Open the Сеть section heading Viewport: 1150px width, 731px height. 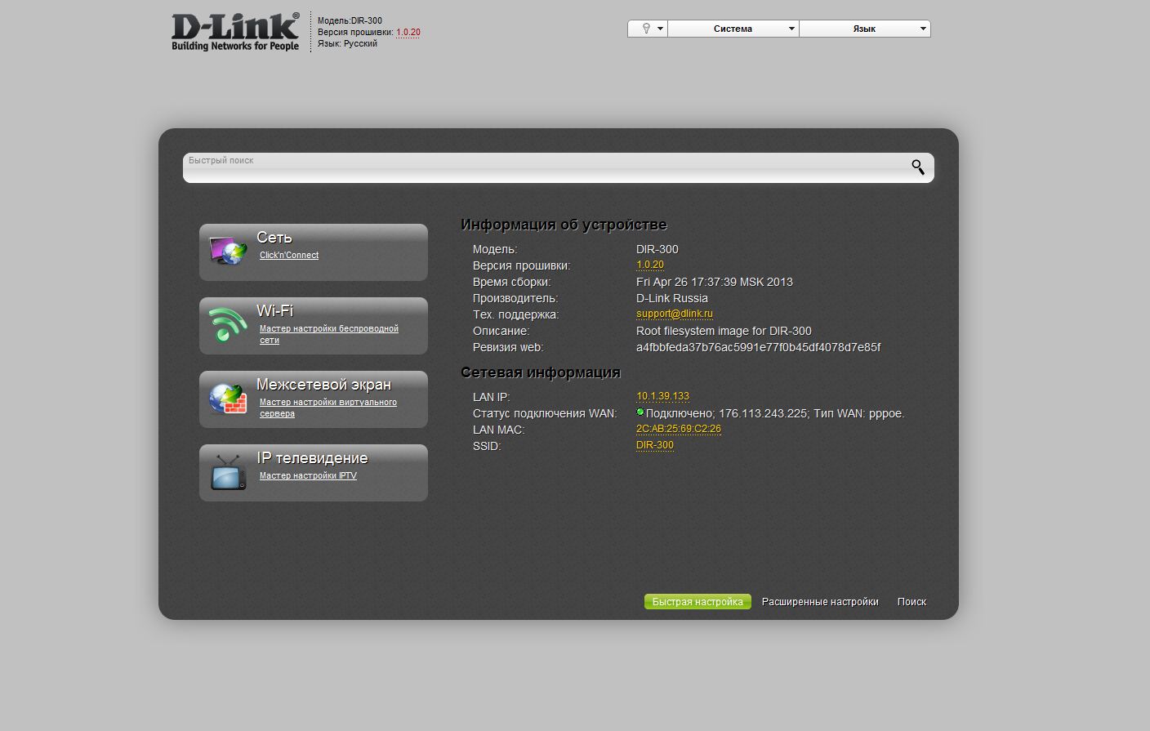pyautogui.click(x=274, y=237)
